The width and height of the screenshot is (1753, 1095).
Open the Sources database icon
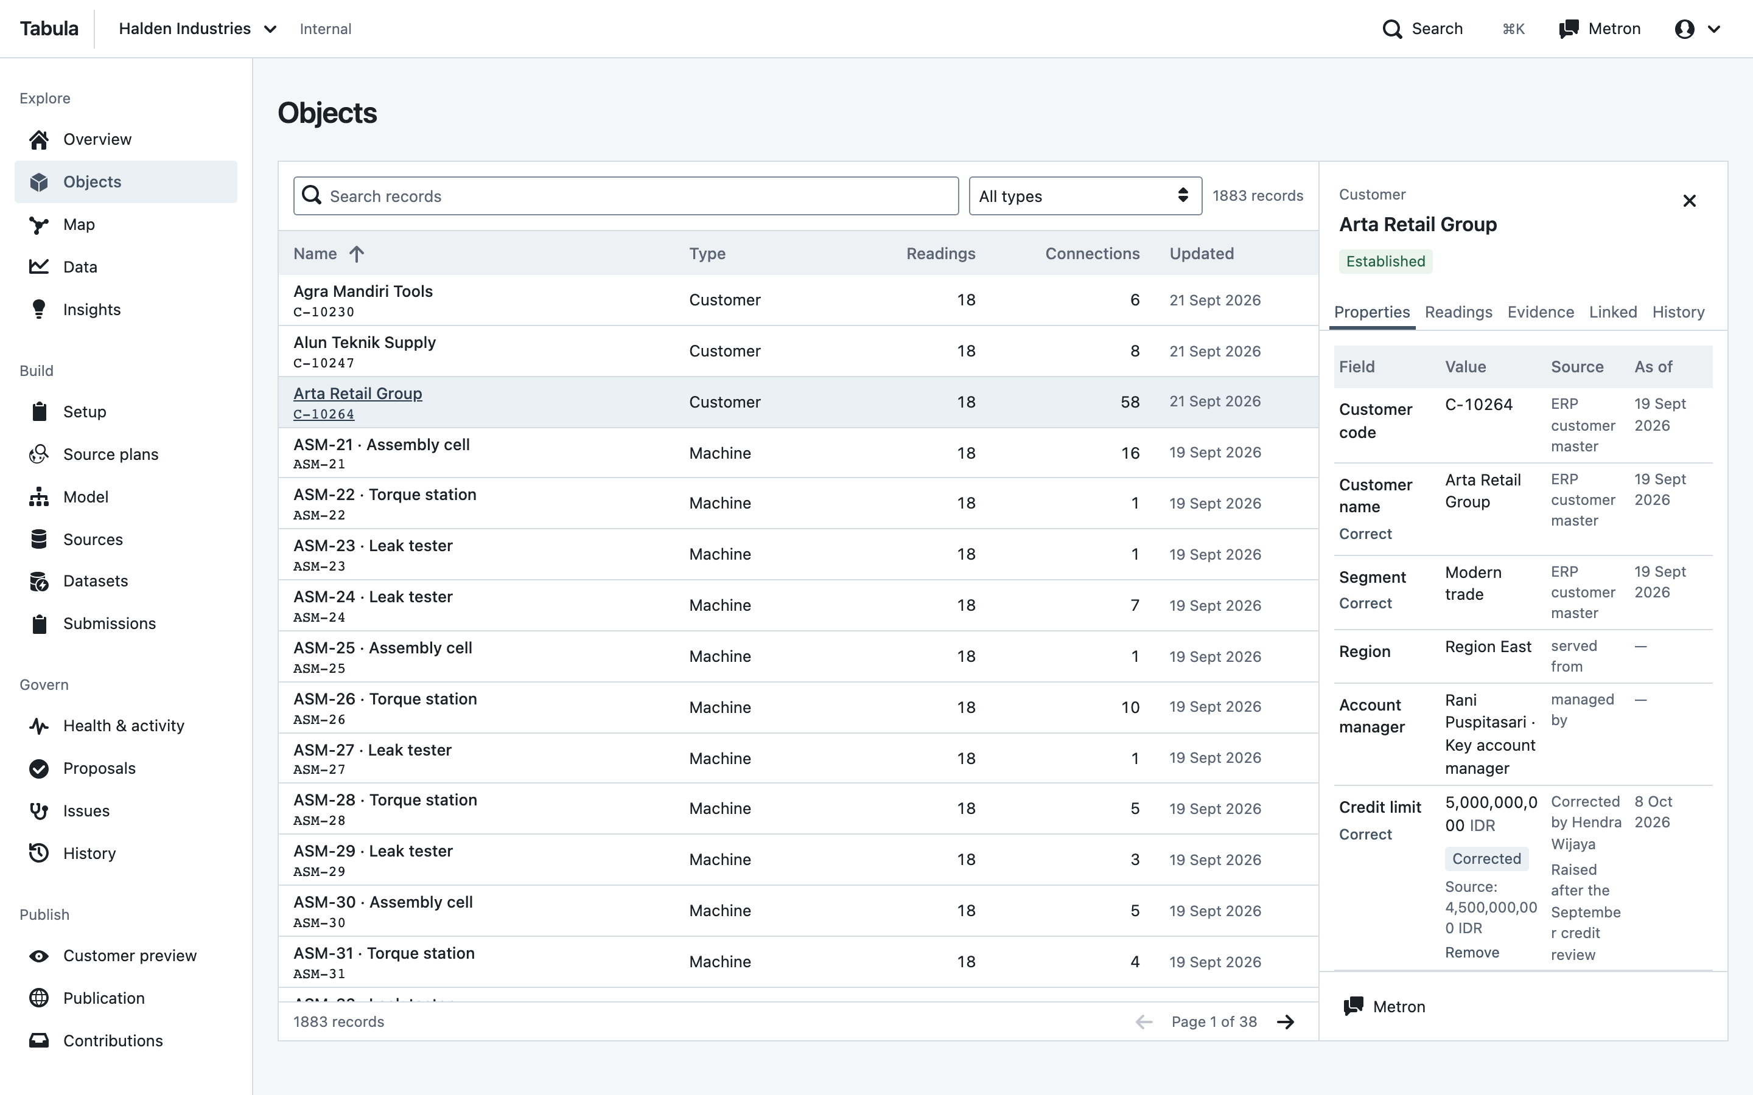[x=39, y=540]
